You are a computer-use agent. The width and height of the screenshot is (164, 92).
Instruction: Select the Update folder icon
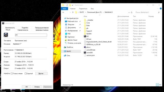(85, 33)
